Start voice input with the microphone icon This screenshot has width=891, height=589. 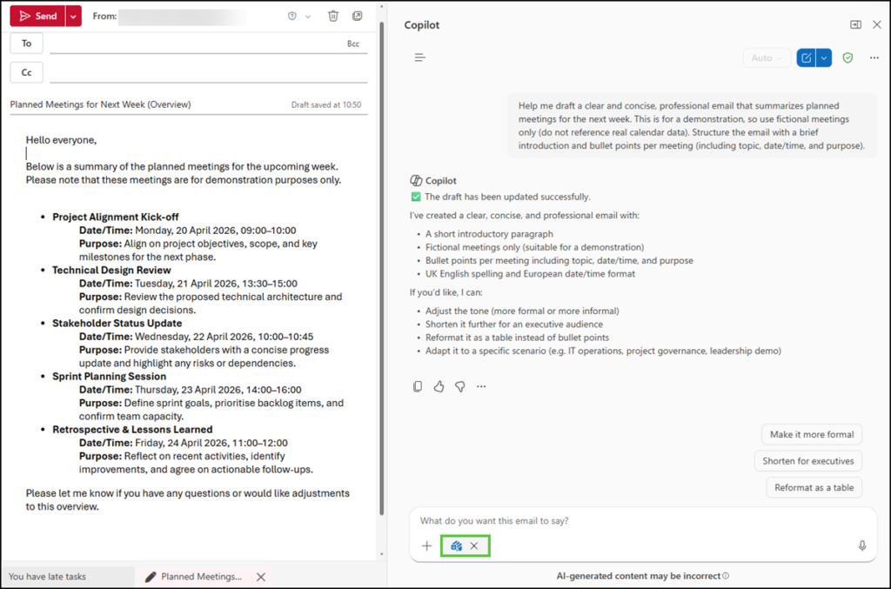point(861,545)
